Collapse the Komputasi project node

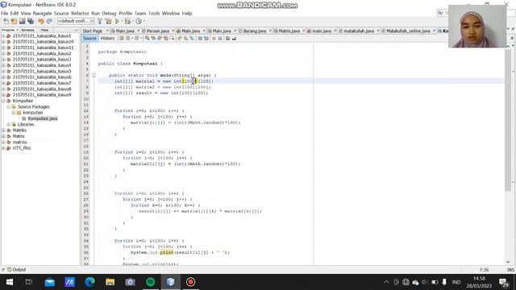pos(3,101)
